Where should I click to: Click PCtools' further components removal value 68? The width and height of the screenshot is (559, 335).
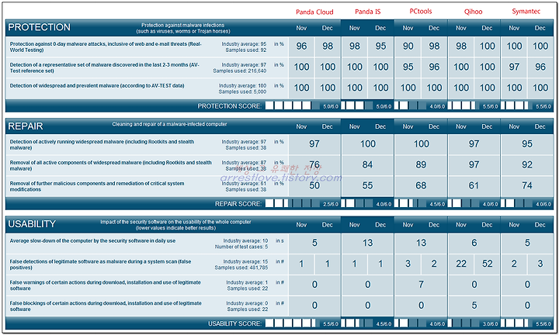[x=421, y=185]
